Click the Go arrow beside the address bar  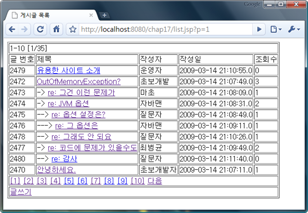pos(259,29)
